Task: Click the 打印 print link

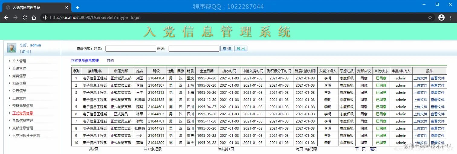Action: [x=110, y=61]
